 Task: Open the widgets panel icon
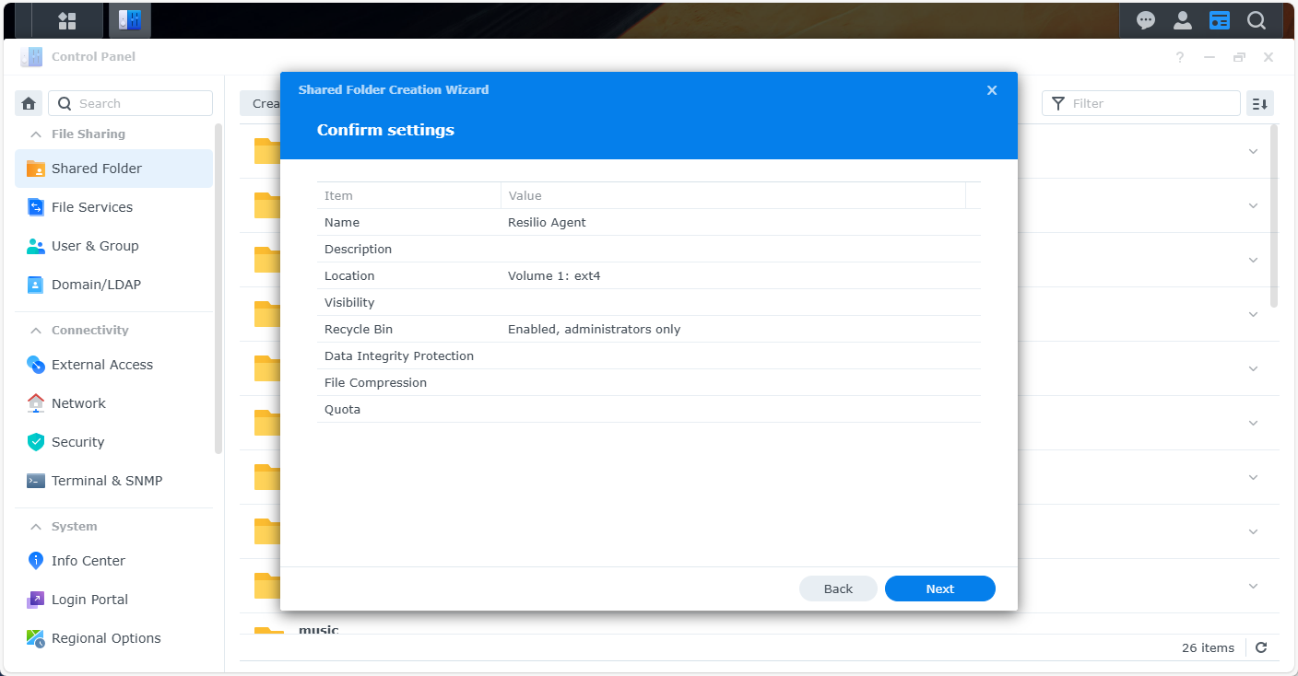point(1220,20)
